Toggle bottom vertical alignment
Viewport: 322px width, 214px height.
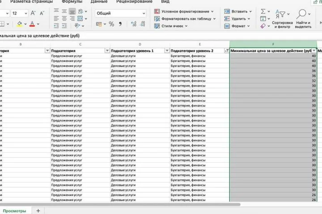(x=72, y=12)
